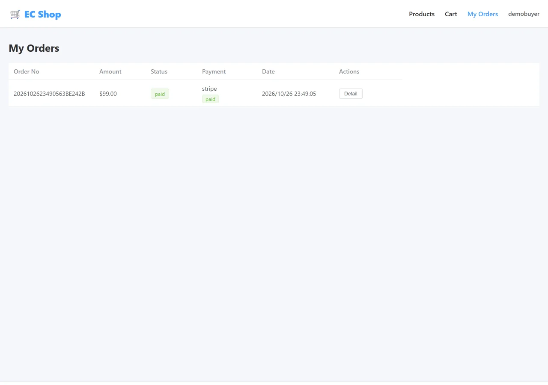Click the Amount column header
Viewport: 548px width, 385px height.
pos(110,71)
